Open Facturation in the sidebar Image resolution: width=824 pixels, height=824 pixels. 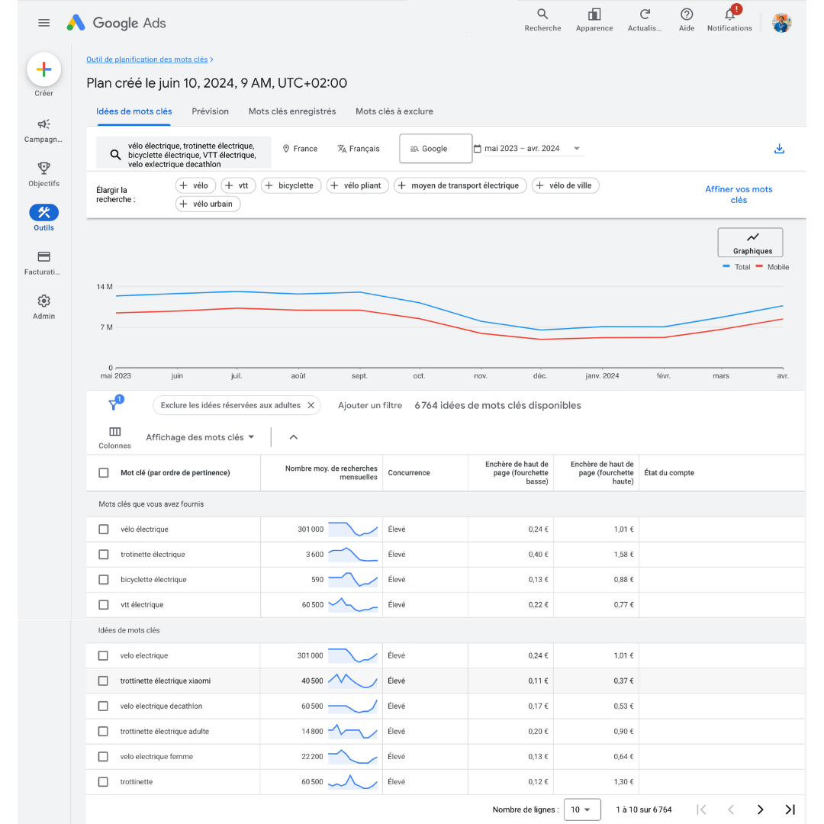pyautogui.click(x=43, y=262)
